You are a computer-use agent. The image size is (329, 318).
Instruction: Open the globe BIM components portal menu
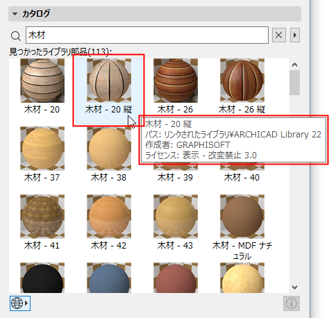pos(20,303)
